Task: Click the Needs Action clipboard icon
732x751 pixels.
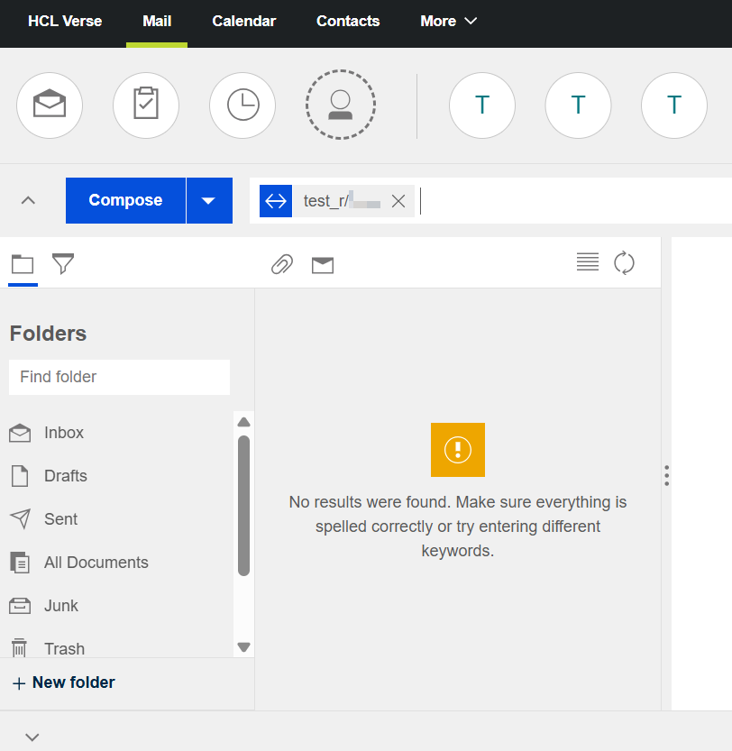Action: [x=145, y=105]
